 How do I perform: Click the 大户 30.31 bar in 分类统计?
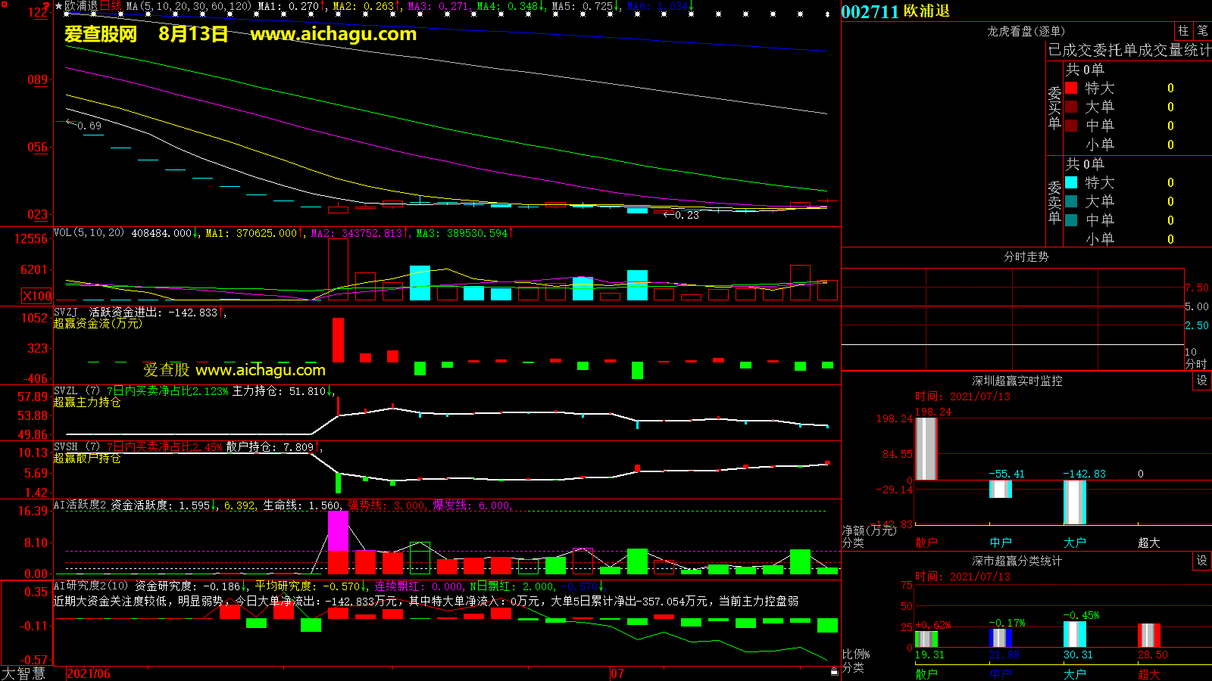[1075, 635]
